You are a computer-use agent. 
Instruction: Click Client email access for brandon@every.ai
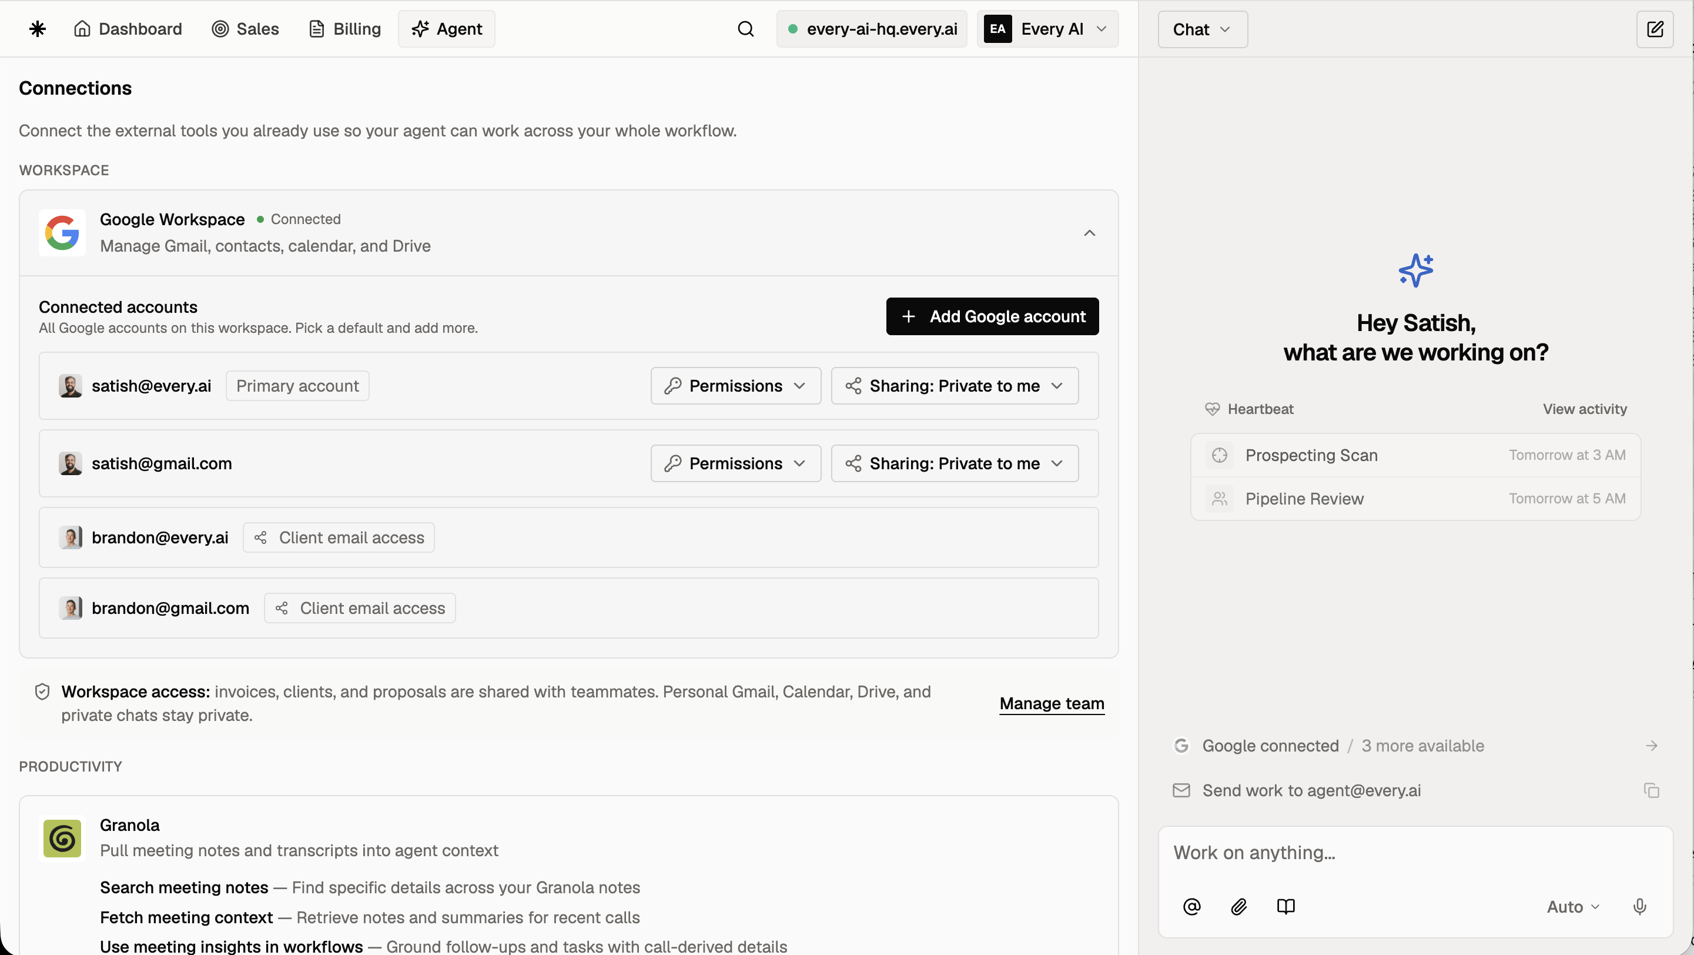click(x=339, y=538)
